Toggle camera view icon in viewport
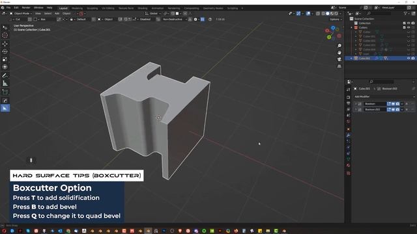Screen dimensions: 417x234 [339, 59]
